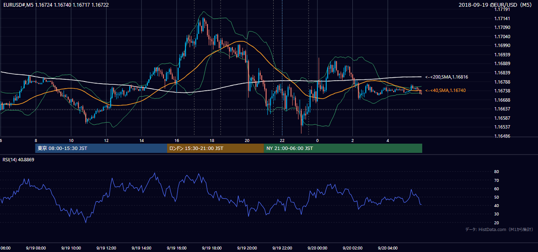Click hour tick 0 below price chart
The image size is (538, 252).
click(318, 141)
